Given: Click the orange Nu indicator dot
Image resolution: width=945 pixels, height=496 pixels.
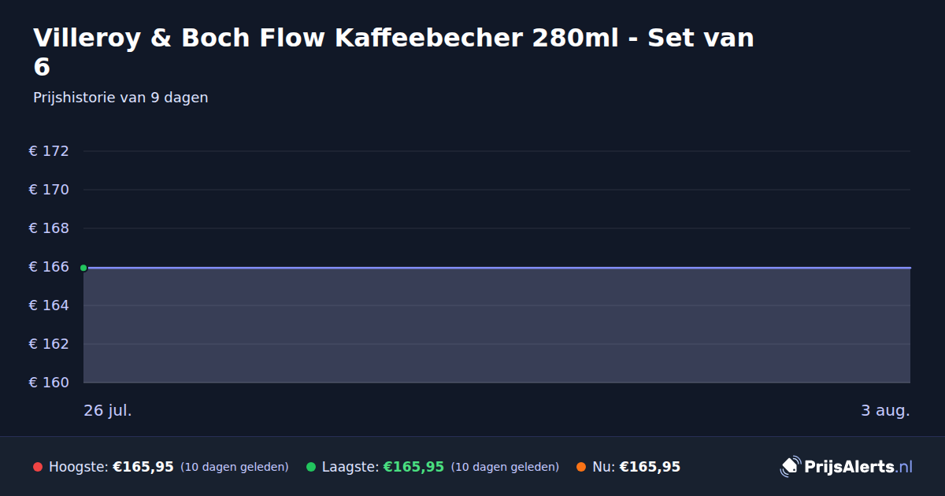Looking at the screenshot, I should 581,467.
